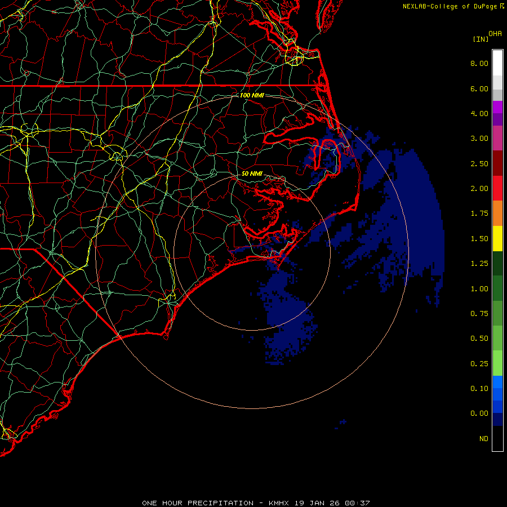Click the [IN] units label
This screenshot has height=507, width=507.
coord(481,39)
